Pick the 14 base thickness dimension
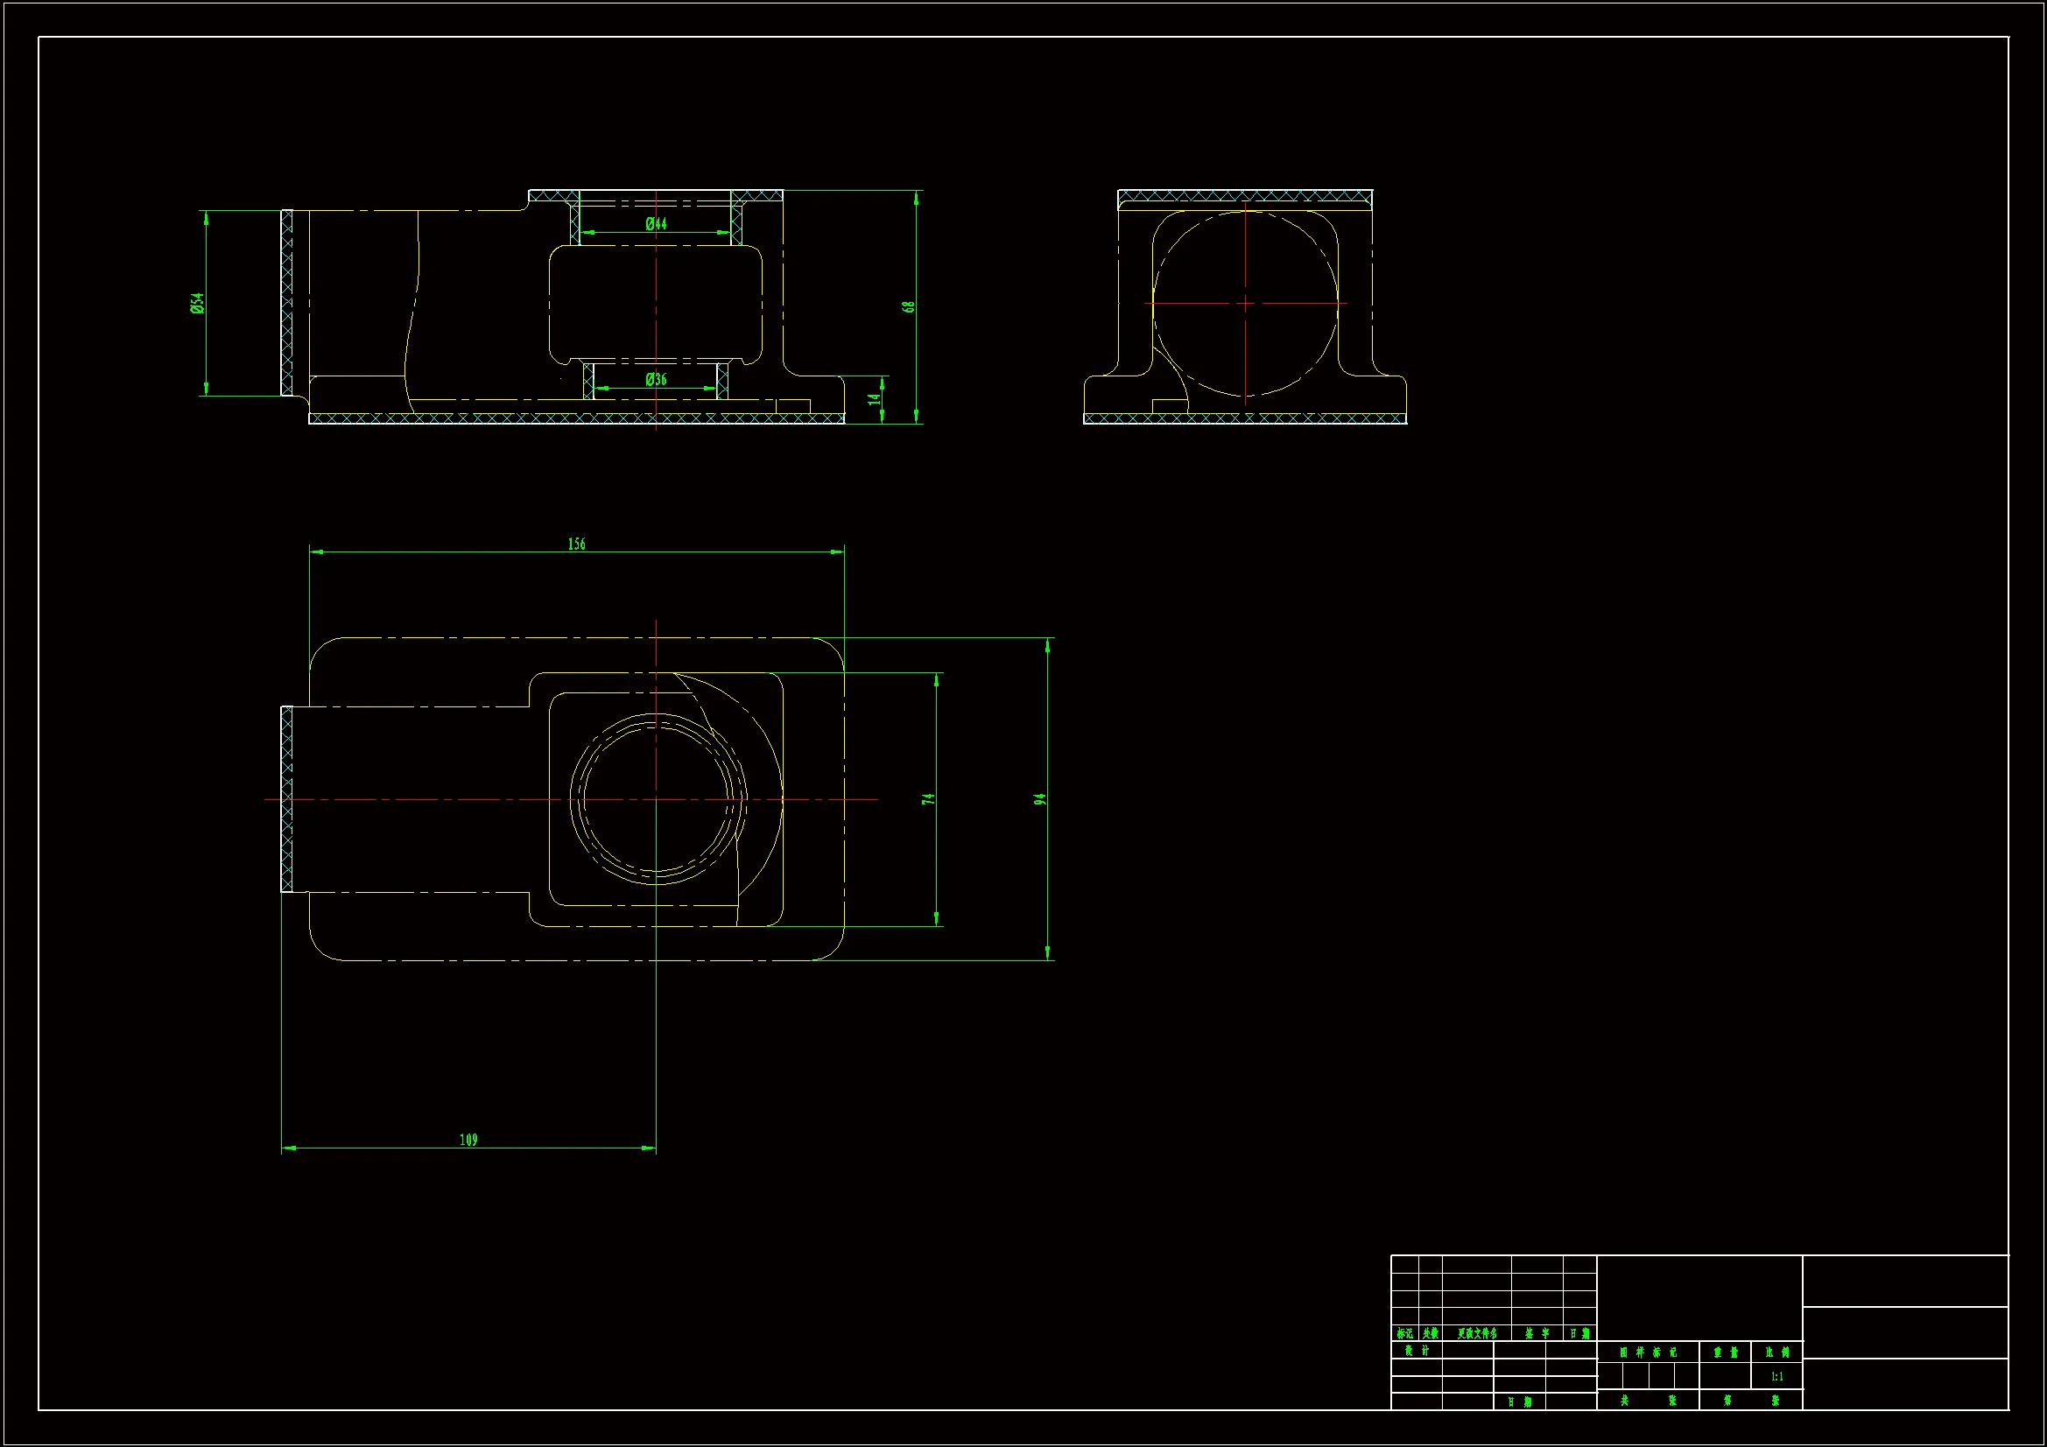 point(875,399)
